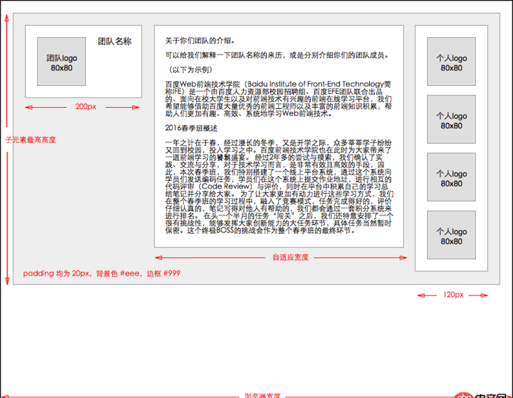This screenshot has height=398, width=513.
Task: Click the 关于你们团队的介绍 paragraph
Action: pos(199,38)
